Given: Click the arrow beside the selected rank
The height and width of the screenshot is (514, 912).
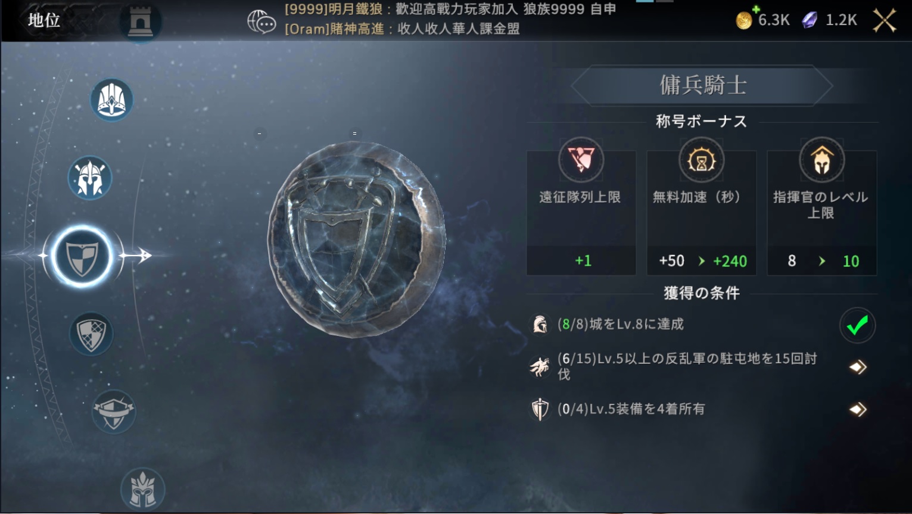Looking at the screenshot, I should click(136, 256).
